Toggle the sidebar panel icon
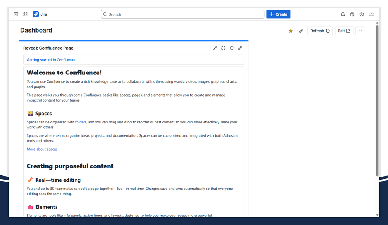Screen dimensions: 388x225 (x=16, y=14)
